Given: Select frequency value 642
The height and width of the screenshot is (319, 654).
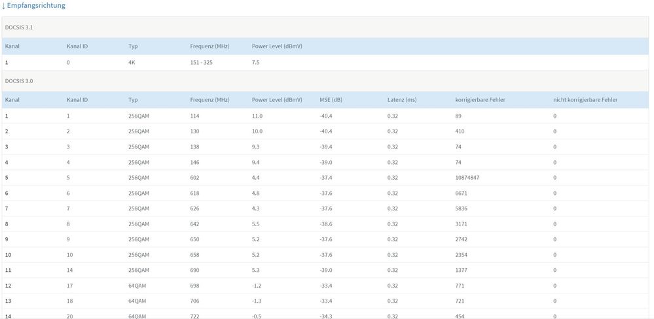Looking at the screenshot, I should (x=195, y=224).
